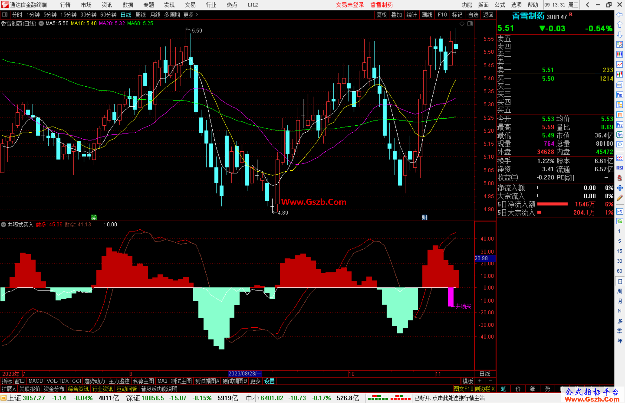Screen dimensions: 625x403
Task: Switch to 日线 daily period
Action: click(126, 15)
